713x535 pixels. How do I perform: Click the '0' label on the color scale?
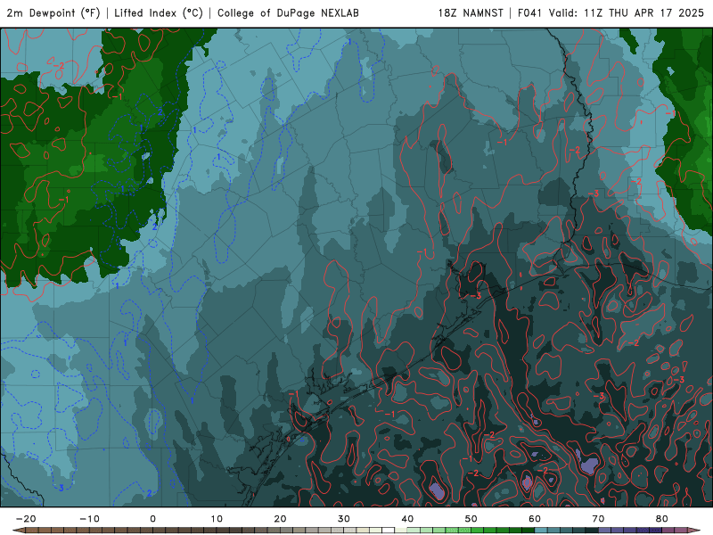tap(152, 519)
